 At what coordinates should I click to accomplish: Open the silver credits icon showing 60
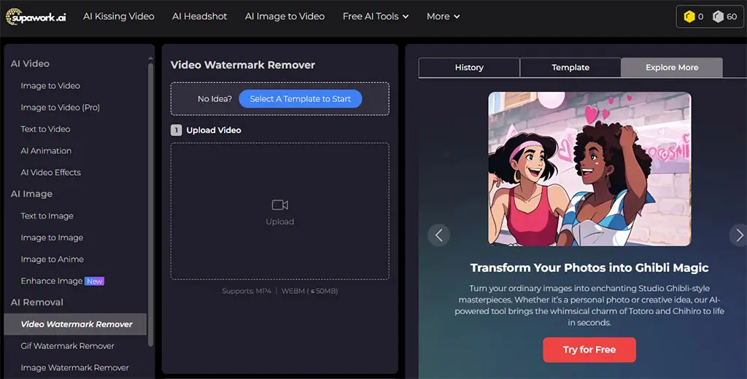coord(718,17)
